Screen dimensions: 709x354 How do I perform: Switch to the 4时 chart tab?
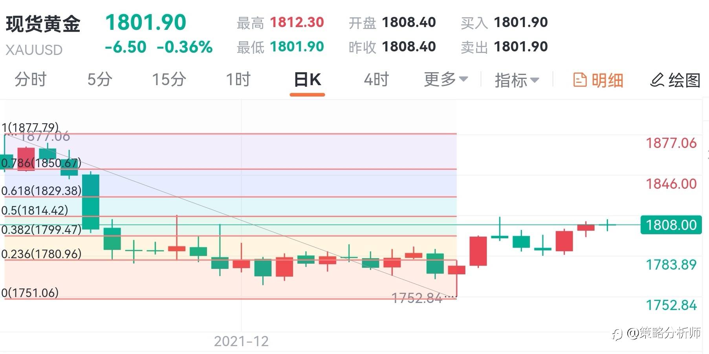coord(376,80)
